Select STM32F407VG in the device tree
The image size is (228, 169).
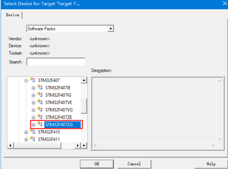point(59,110)
